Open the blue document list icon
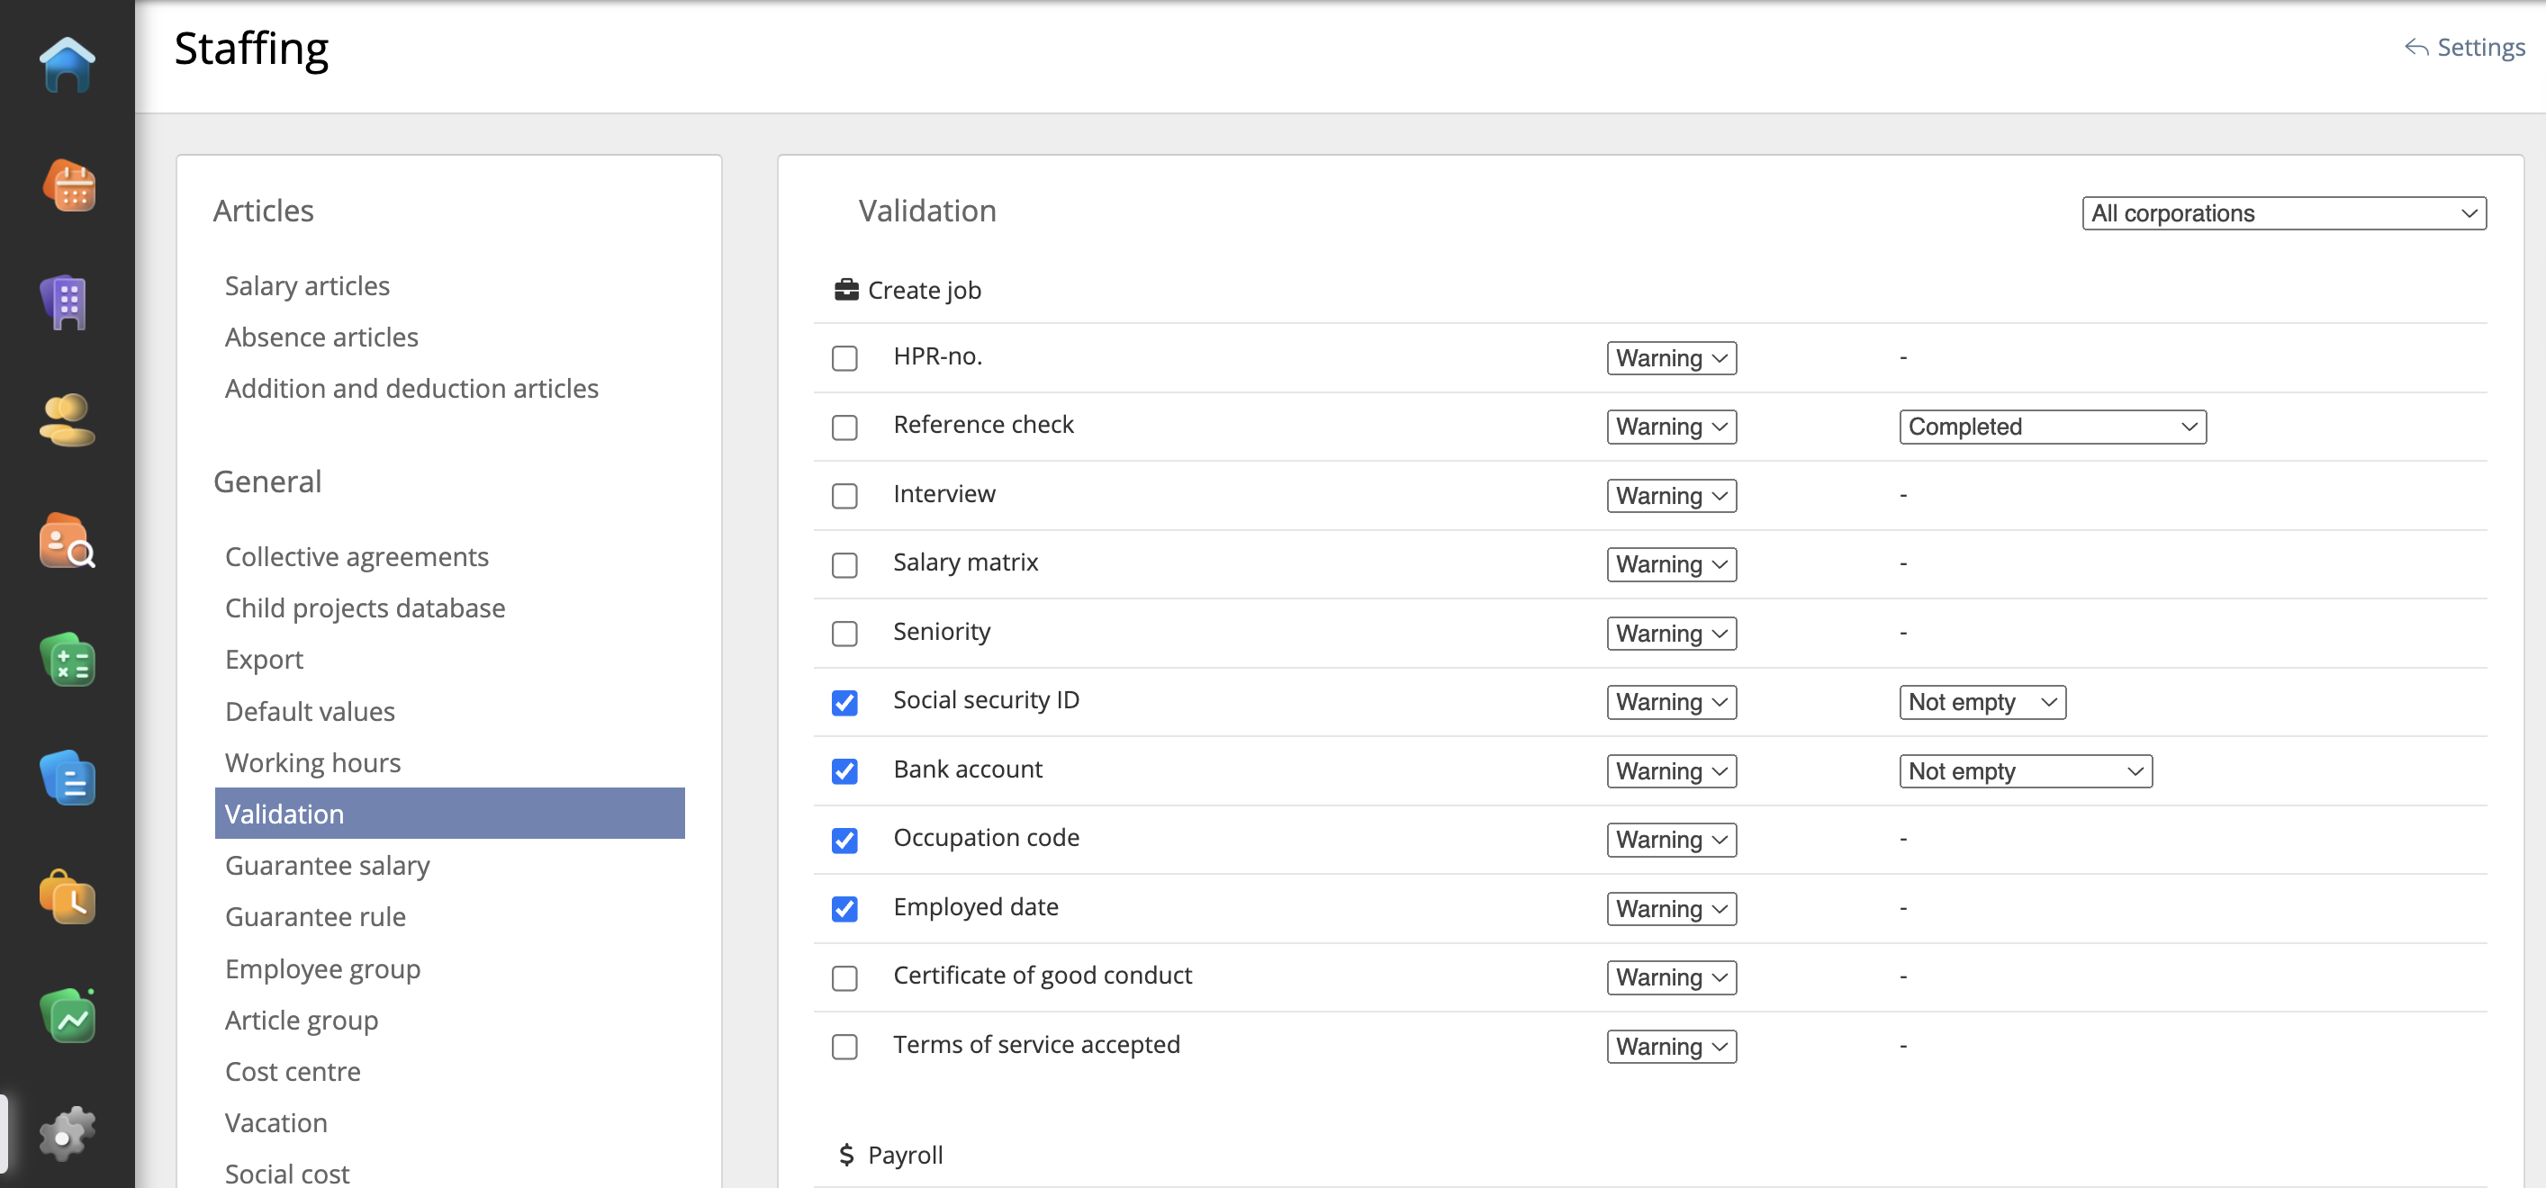This screenshot has width=2546, height=1188. (68, 778)
